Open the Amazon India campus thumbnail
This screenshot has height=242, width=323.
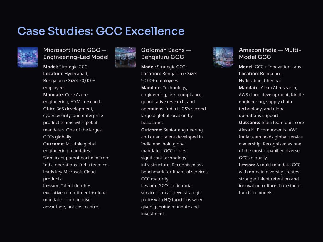coord(223,57)
